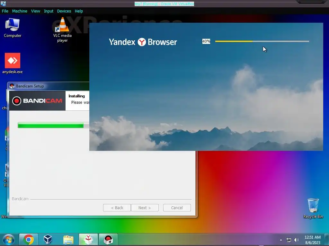
Task: Switch to Bandicam Setup taskbar icon
Action: (108, 240)
